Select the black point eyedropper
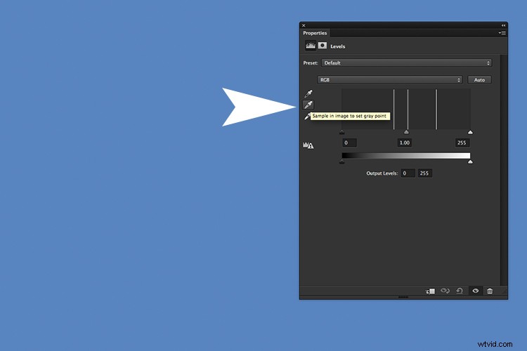Screen dimensions: 527x351 [x=308, y=93]
